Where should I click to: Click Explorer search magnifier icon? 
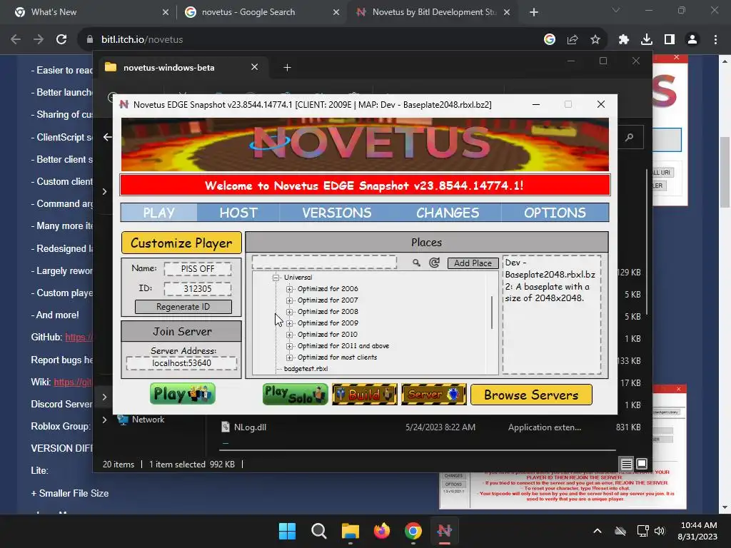630,137
